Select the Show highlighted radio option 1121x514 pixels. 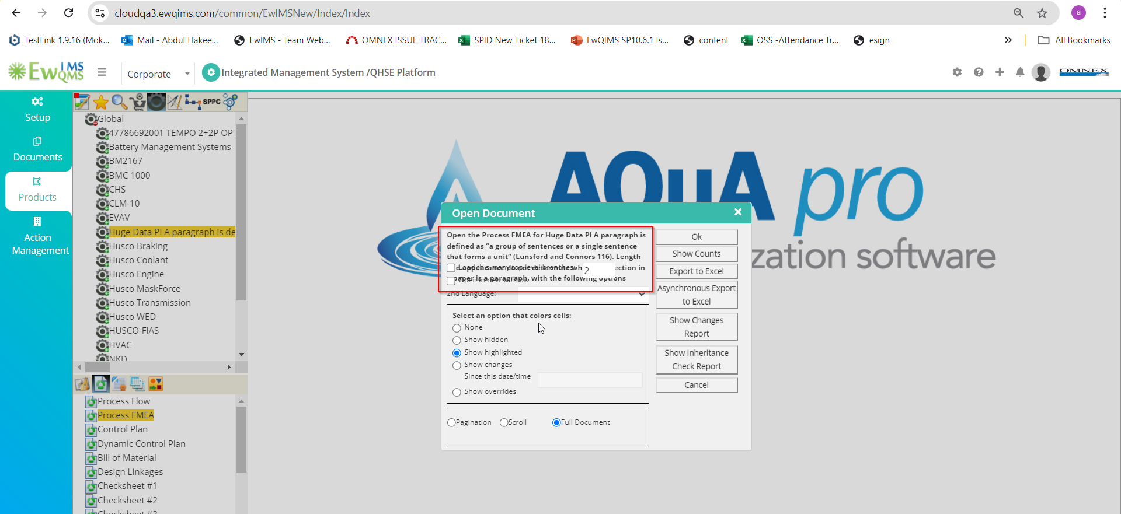457,353
